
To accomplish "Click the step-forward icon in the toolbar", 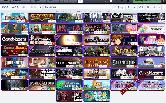I will click(x=159, y=7).
